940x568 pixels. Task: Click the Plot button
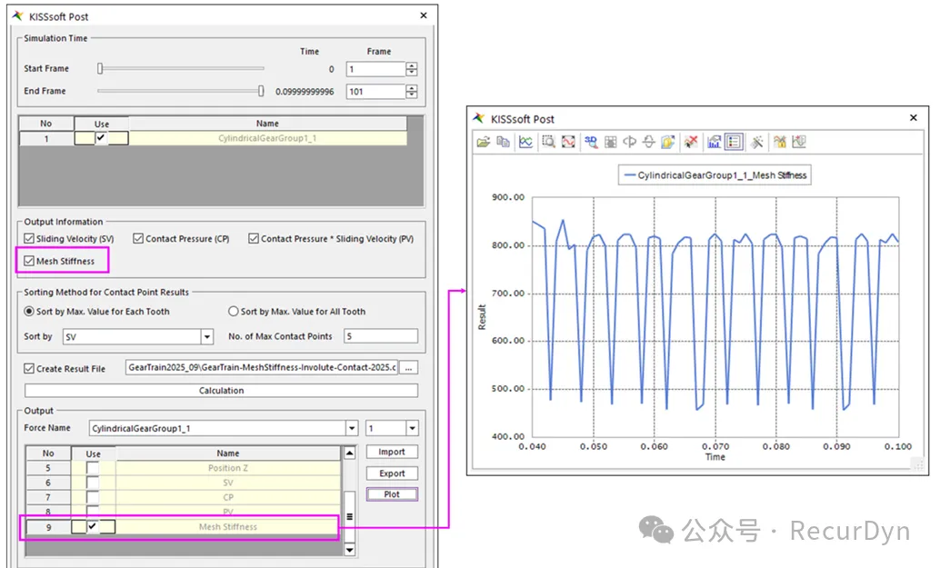392,494
